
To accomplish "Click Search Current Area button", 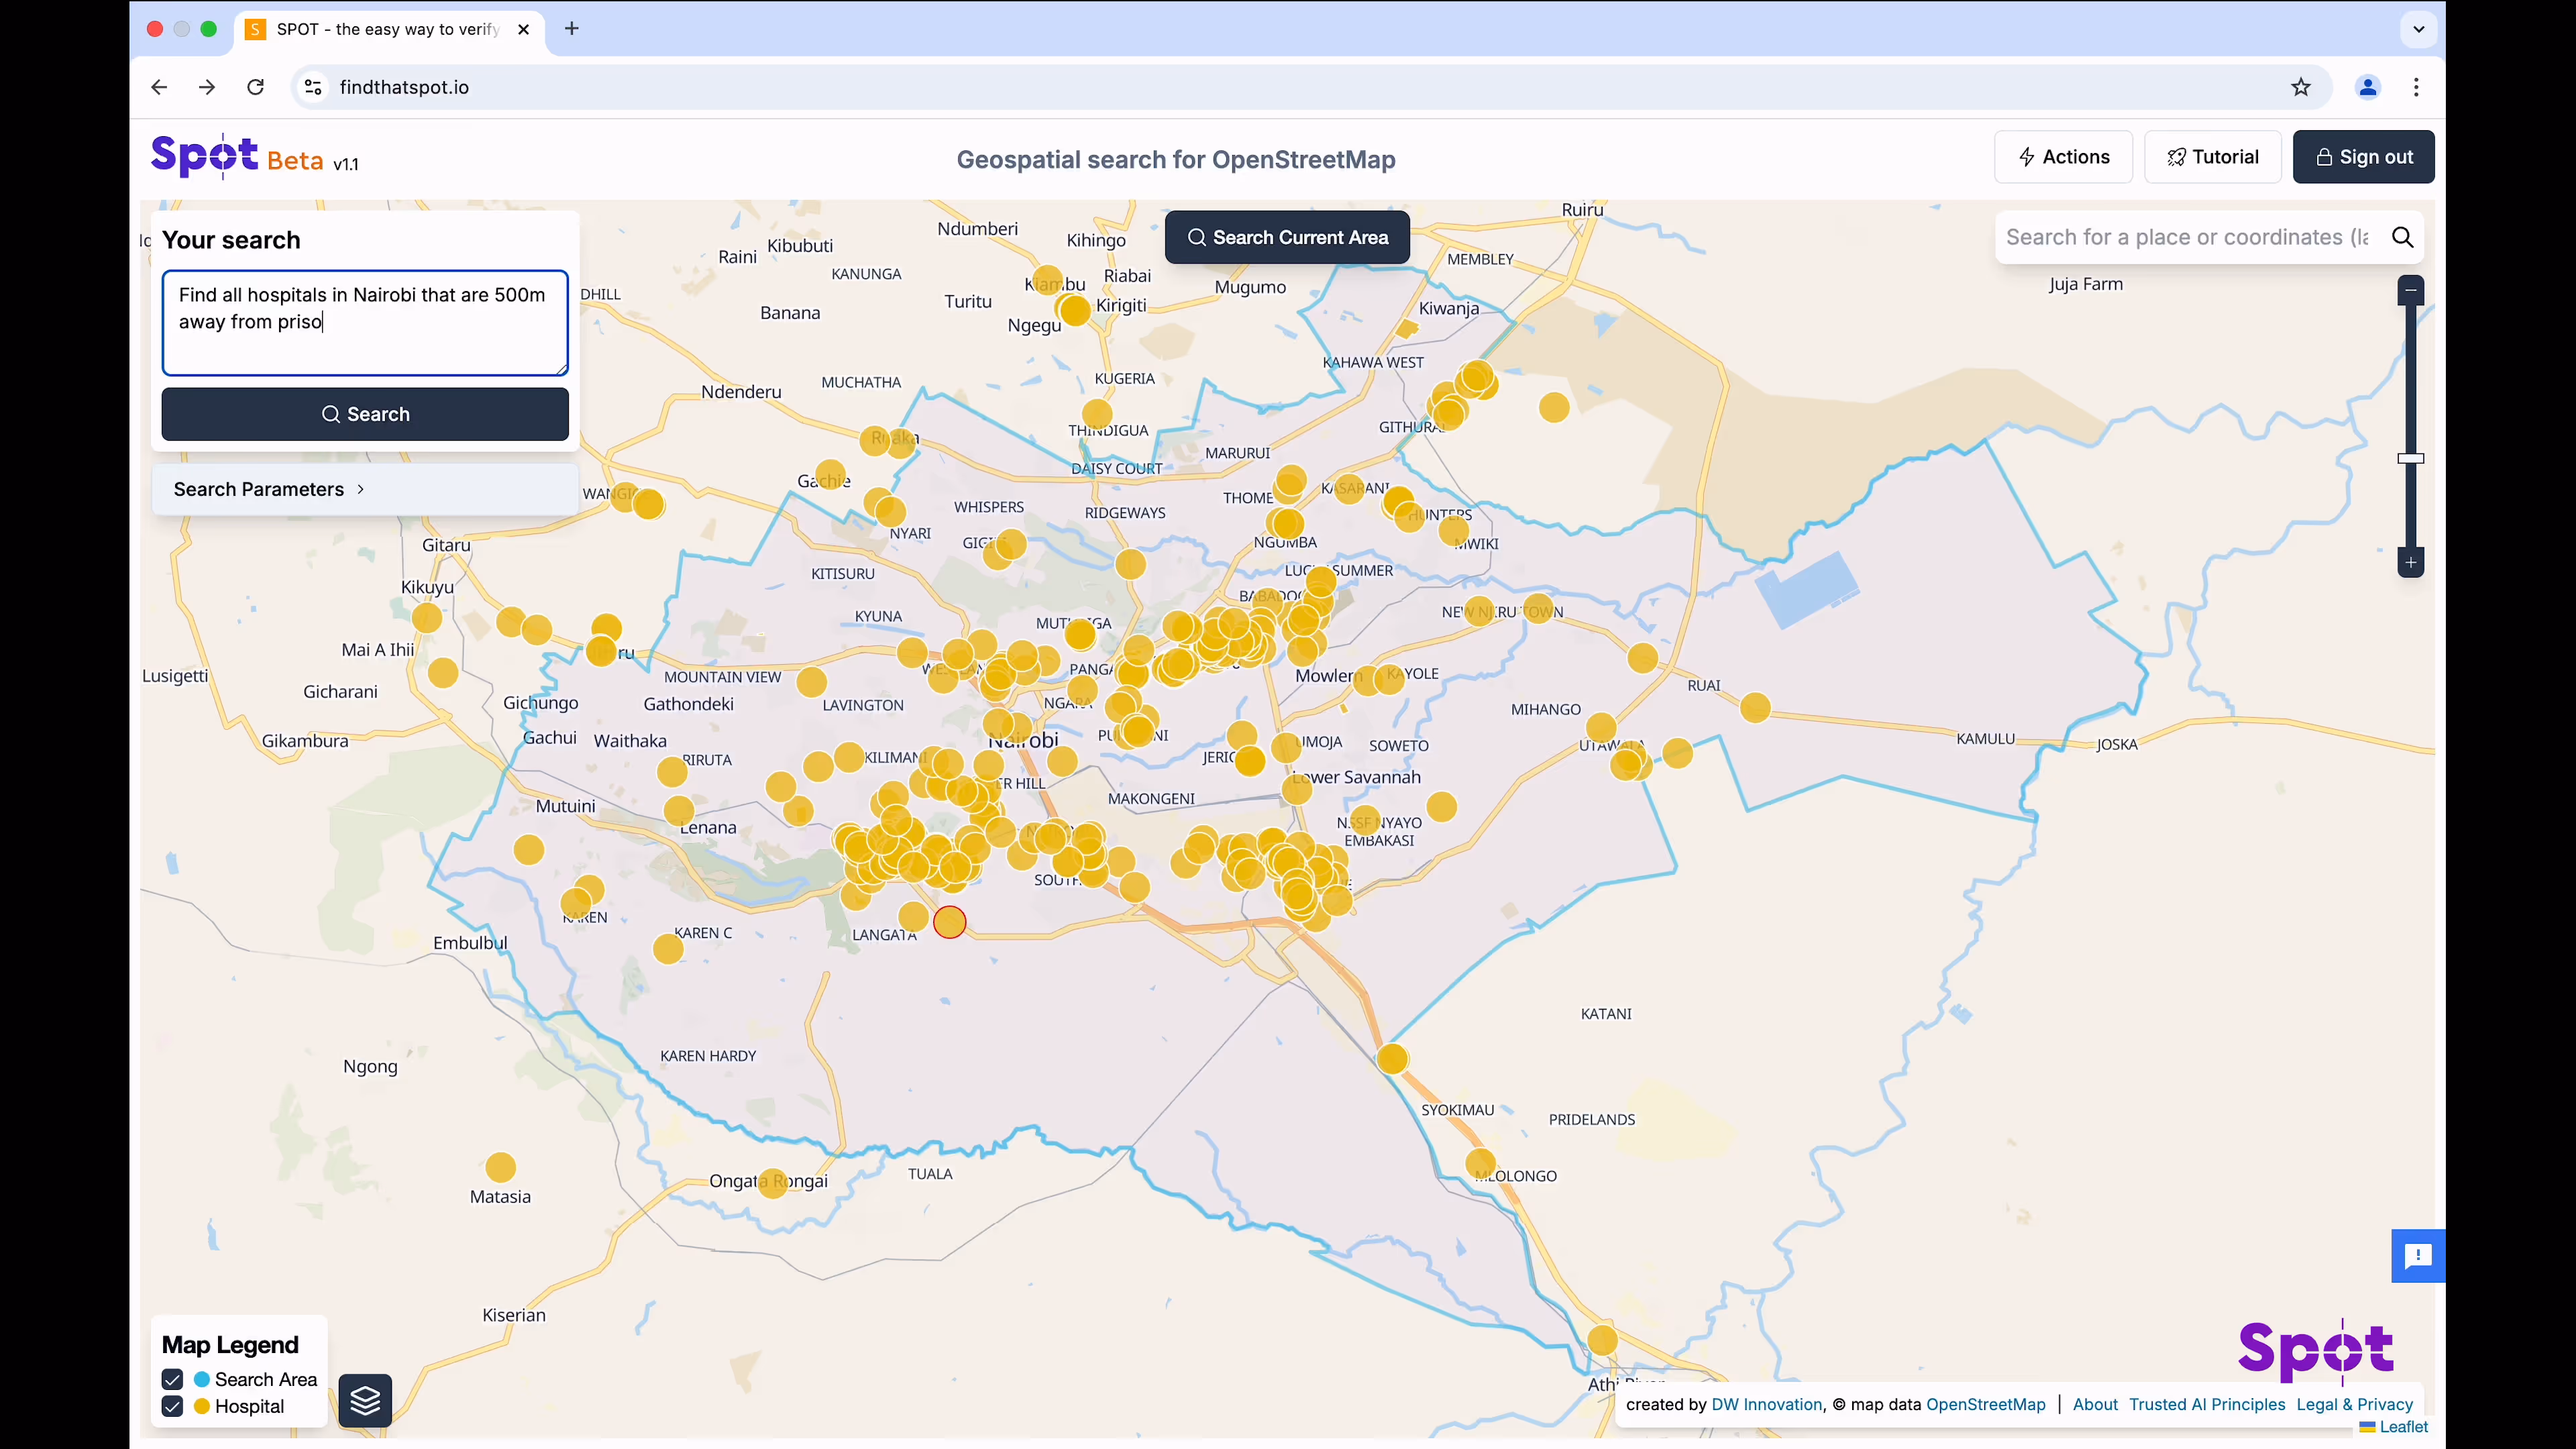I will click(x=1287, y=237).
